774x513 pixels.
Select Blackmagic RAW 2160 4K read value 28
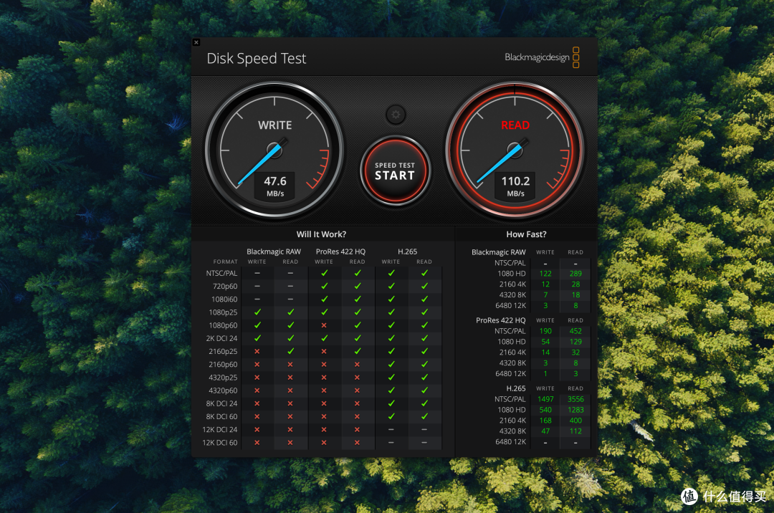[575, 284]
